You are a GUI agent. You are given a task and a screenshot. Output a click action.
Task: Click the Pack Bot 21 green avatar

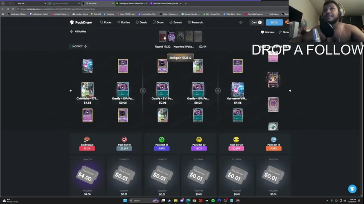pyautogui.click(x=162, y=139)
